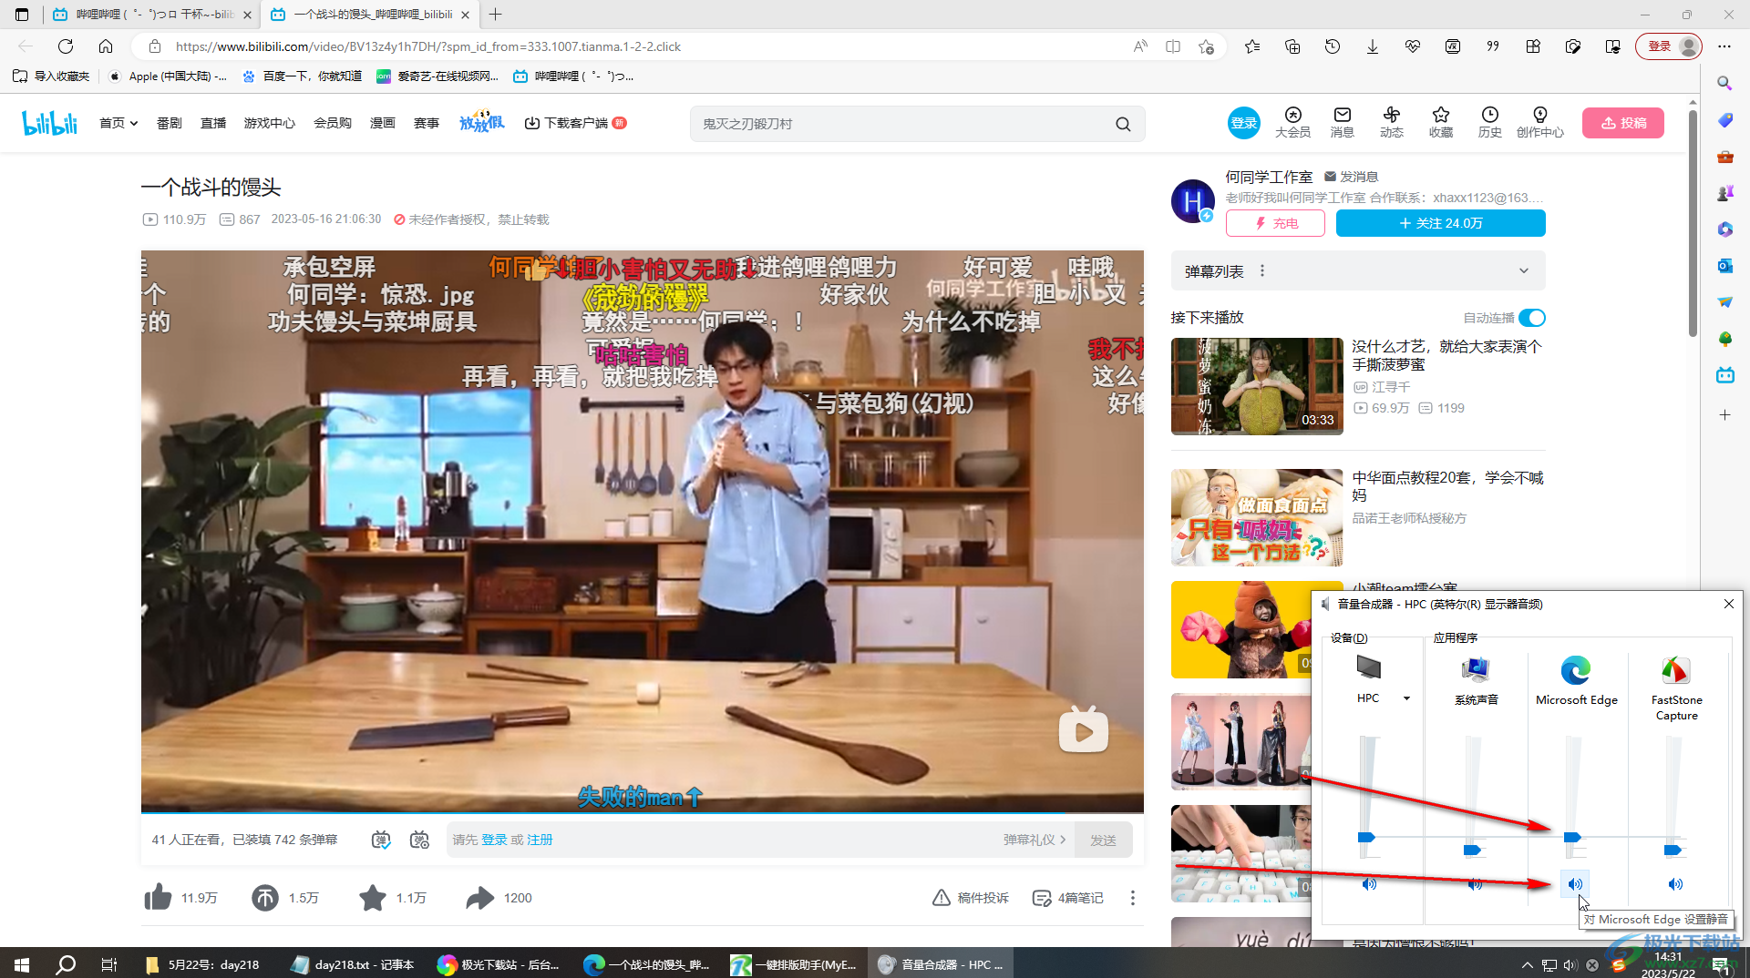Favorite the video with star icon below player
Viewport: 1750px width, 978px height.
pos(372,898)
